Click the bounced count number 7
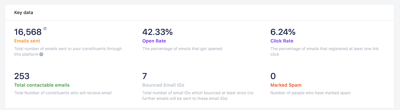 [x=144, y=76]
